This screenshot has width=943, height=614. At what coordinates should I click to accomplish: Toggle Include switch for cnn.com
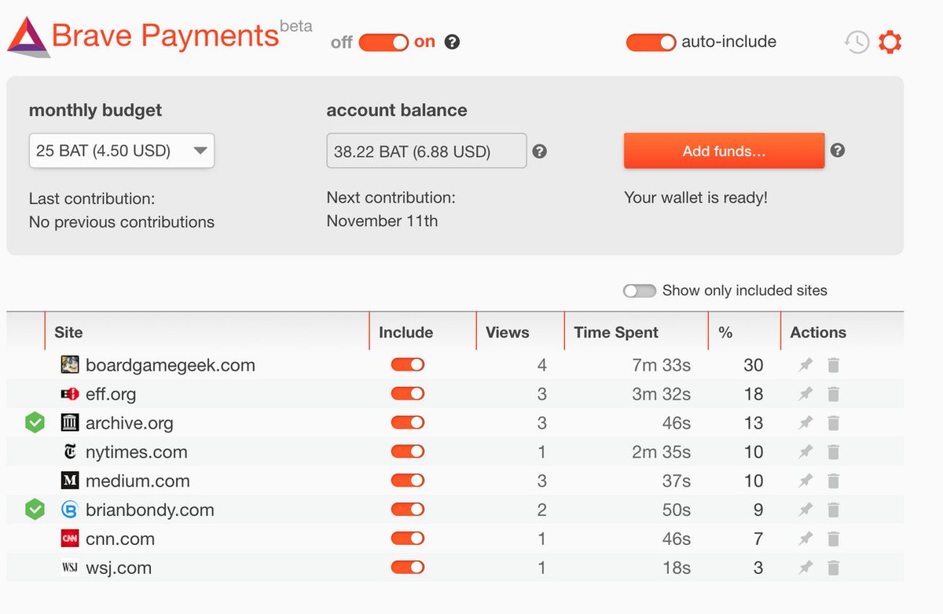[x=408, y=539]
